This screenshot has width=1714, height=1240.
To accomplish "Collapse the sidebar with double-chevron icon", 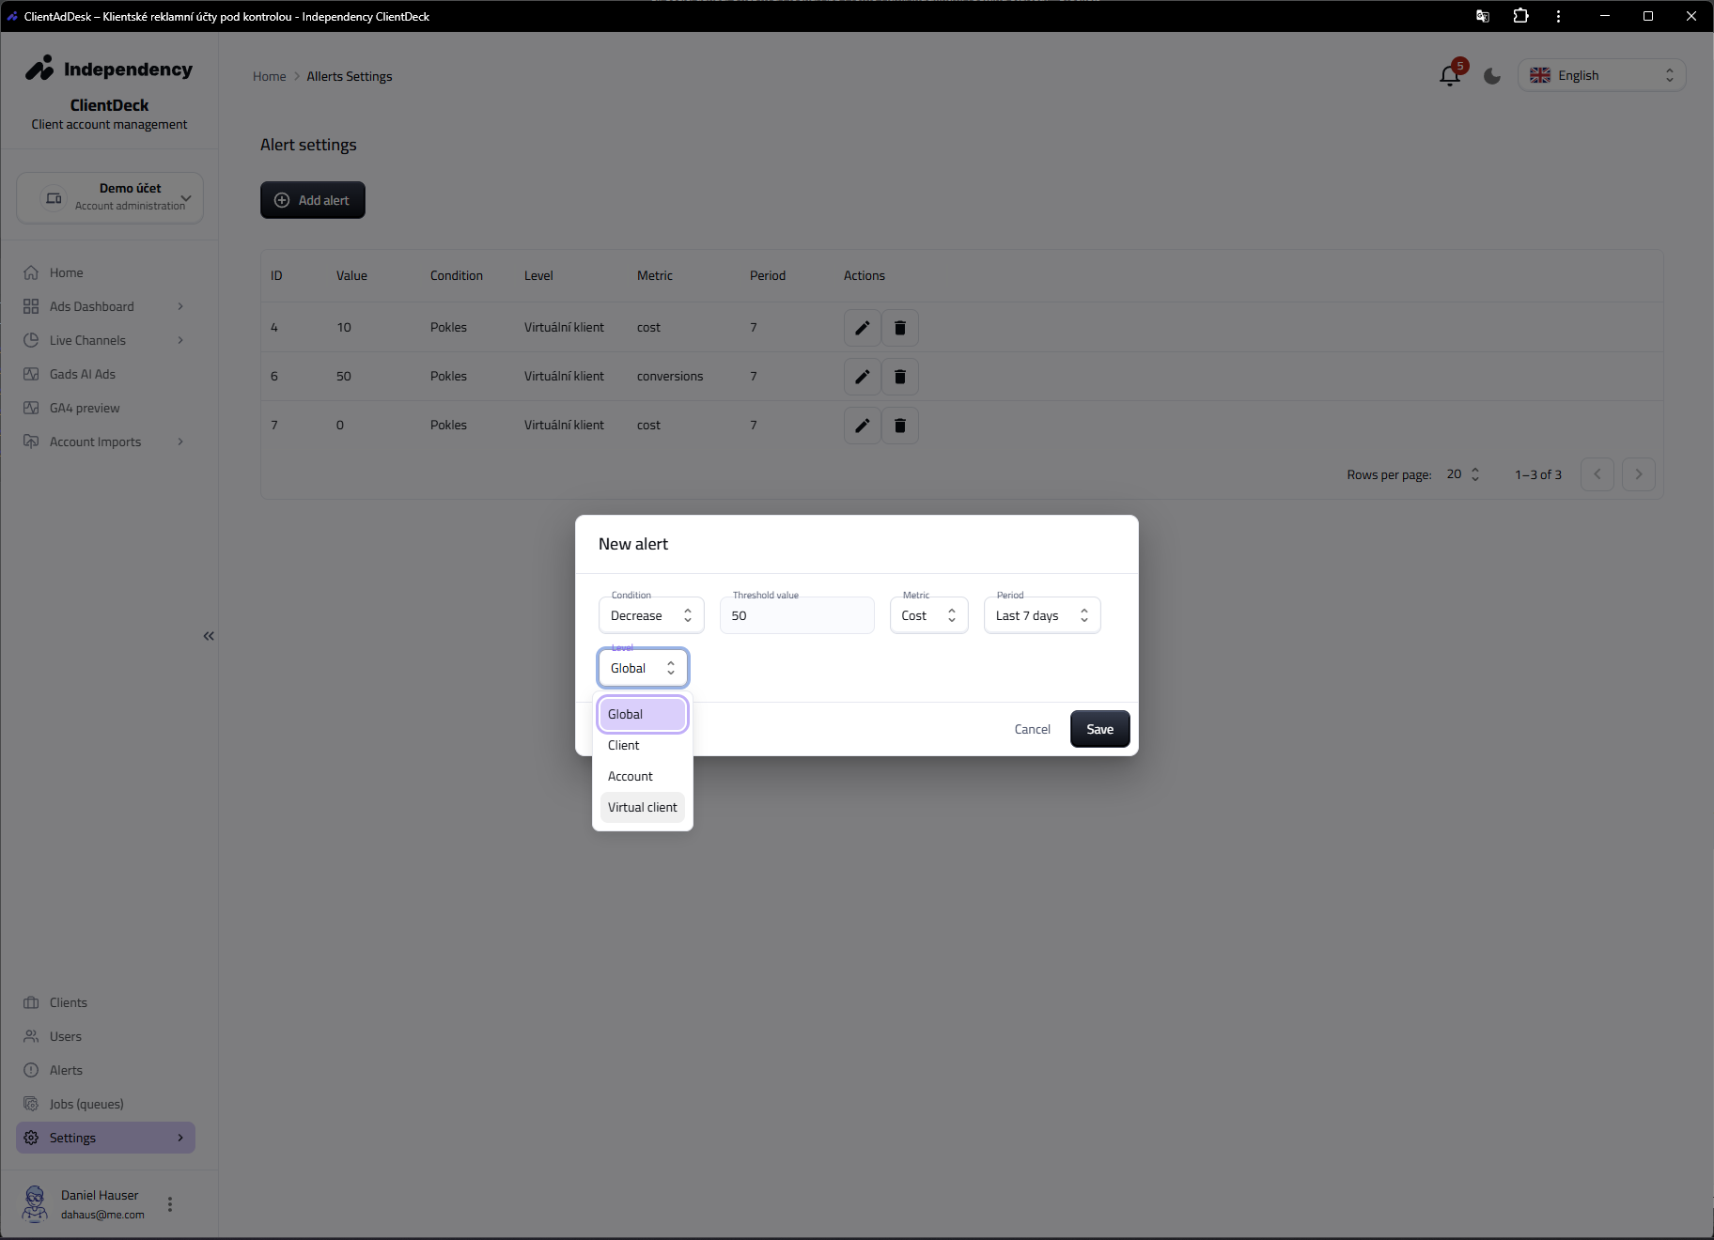I will [x=209, y=636].
